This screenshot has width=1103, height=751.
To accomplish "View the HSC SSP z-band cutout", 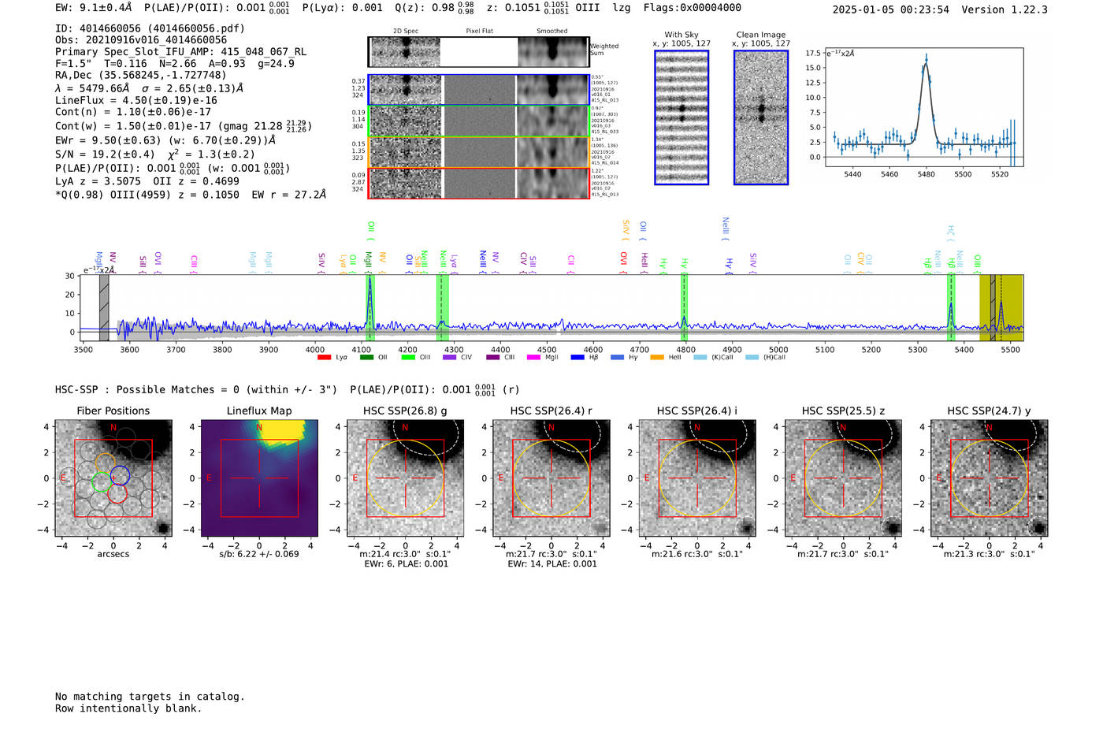I will point(843,478).
